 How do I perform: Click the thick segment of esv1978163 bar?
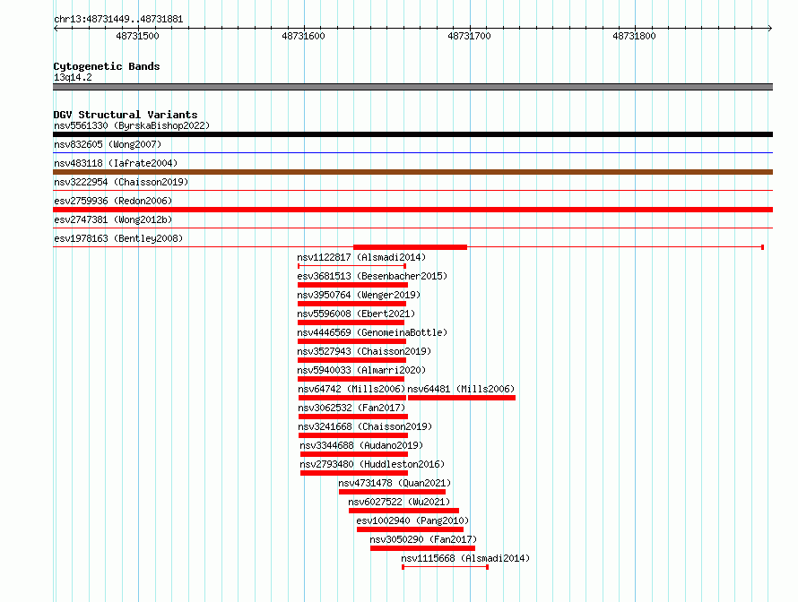(410, 247)
